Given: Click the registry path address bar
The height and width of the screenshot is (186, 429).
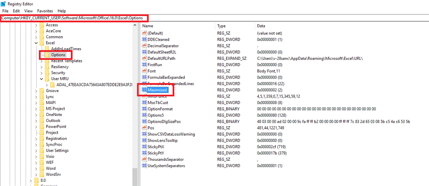Looking at the screenshot, I should 214,18.
